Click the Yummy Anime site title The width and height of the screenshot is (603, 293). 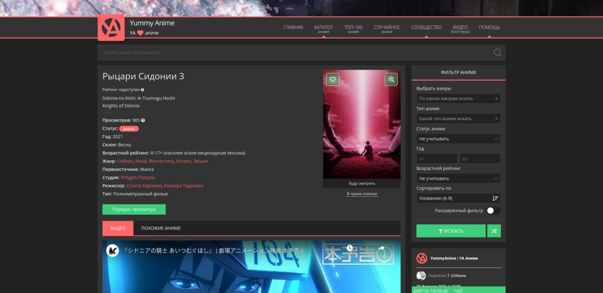pos(152,23)
